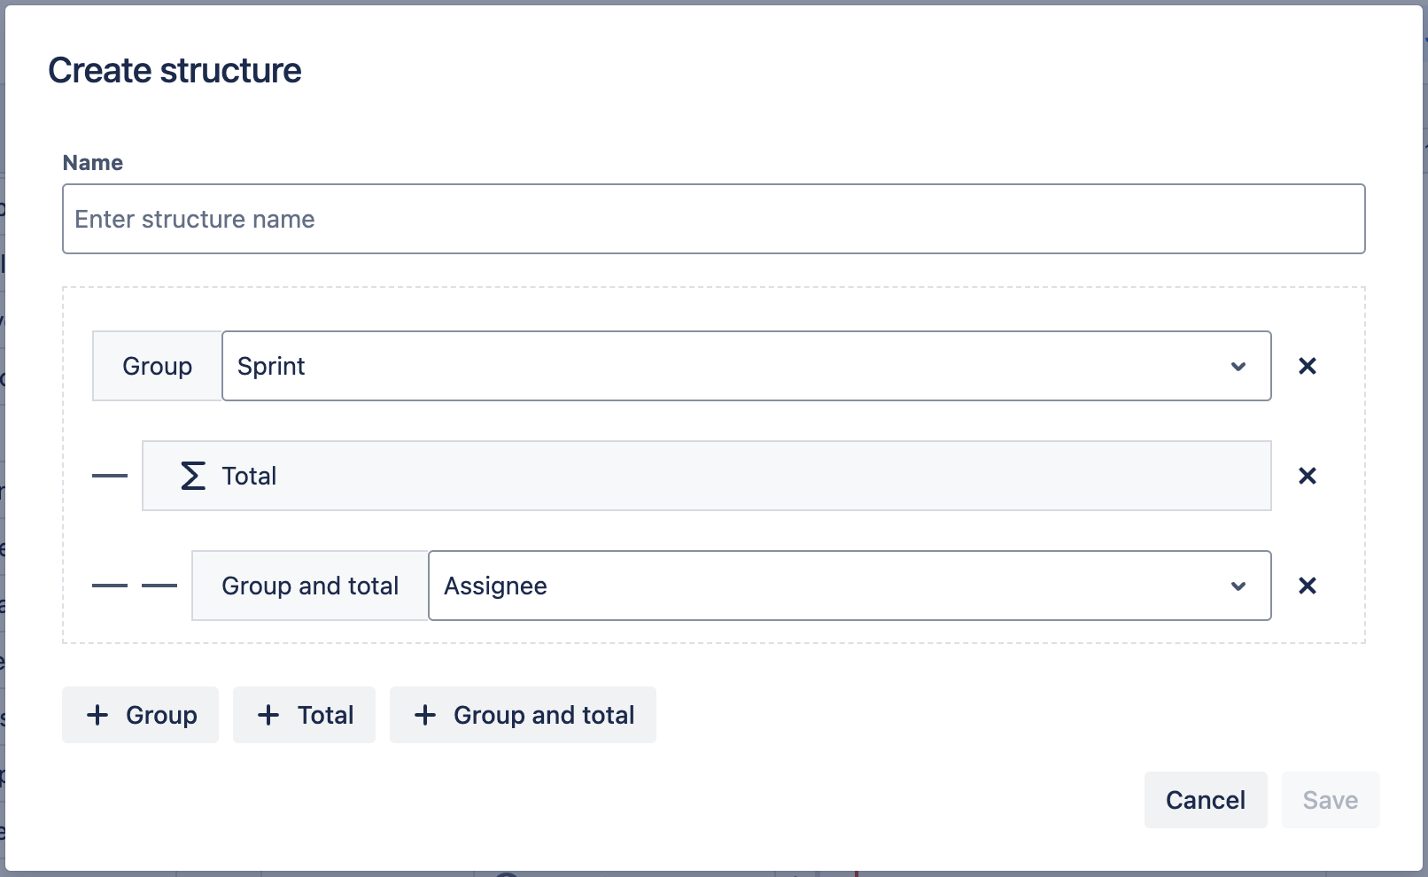Click the plus icon on Group button
Image resolution: width=1428 pixels, height=877 pixels.
tap(97, 715)
